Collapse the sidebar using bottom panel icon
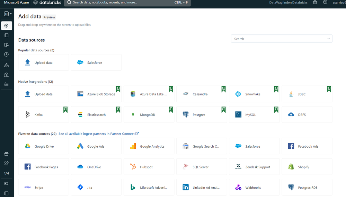This screenshot has width=346, height=197. click(x=7, y=193)
